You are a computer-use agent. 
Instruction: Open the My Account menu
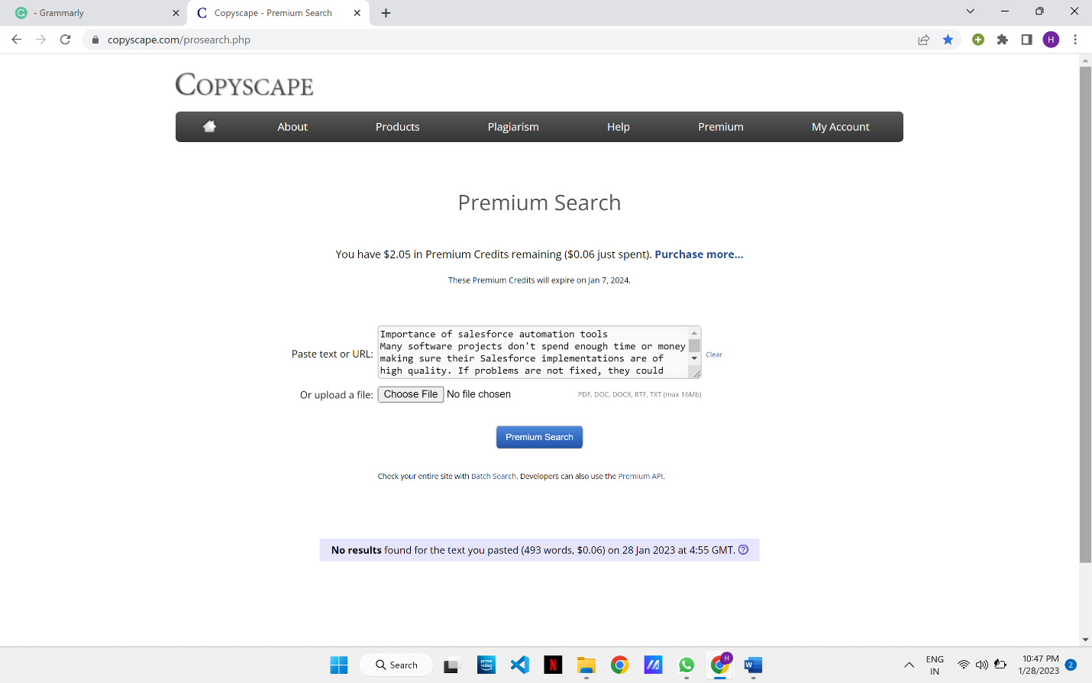click(841, 127)
